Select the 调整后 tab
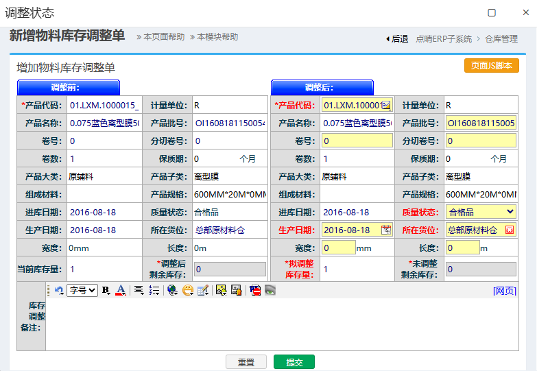 322,87
